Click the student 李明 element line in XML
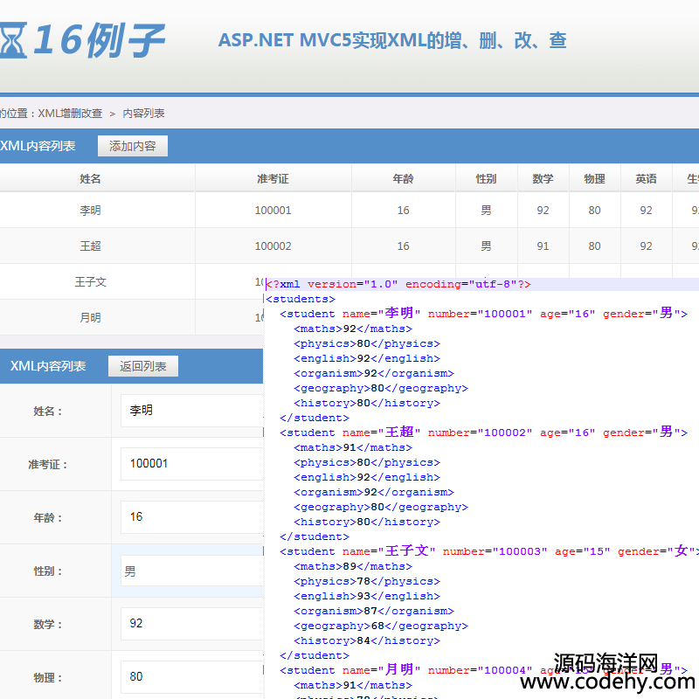 click(x=483, y=314)
